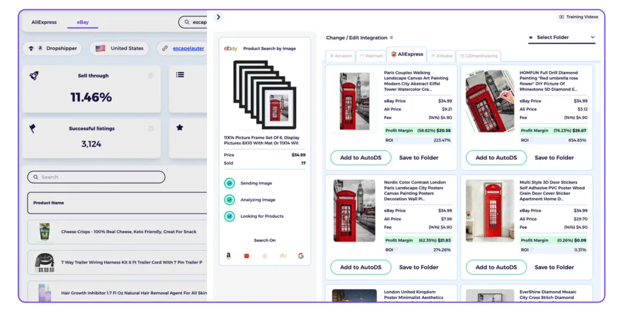This screenshot has height=316, width=625.
Task: Select the eBay tab in the left header
Action: (82, 23)
